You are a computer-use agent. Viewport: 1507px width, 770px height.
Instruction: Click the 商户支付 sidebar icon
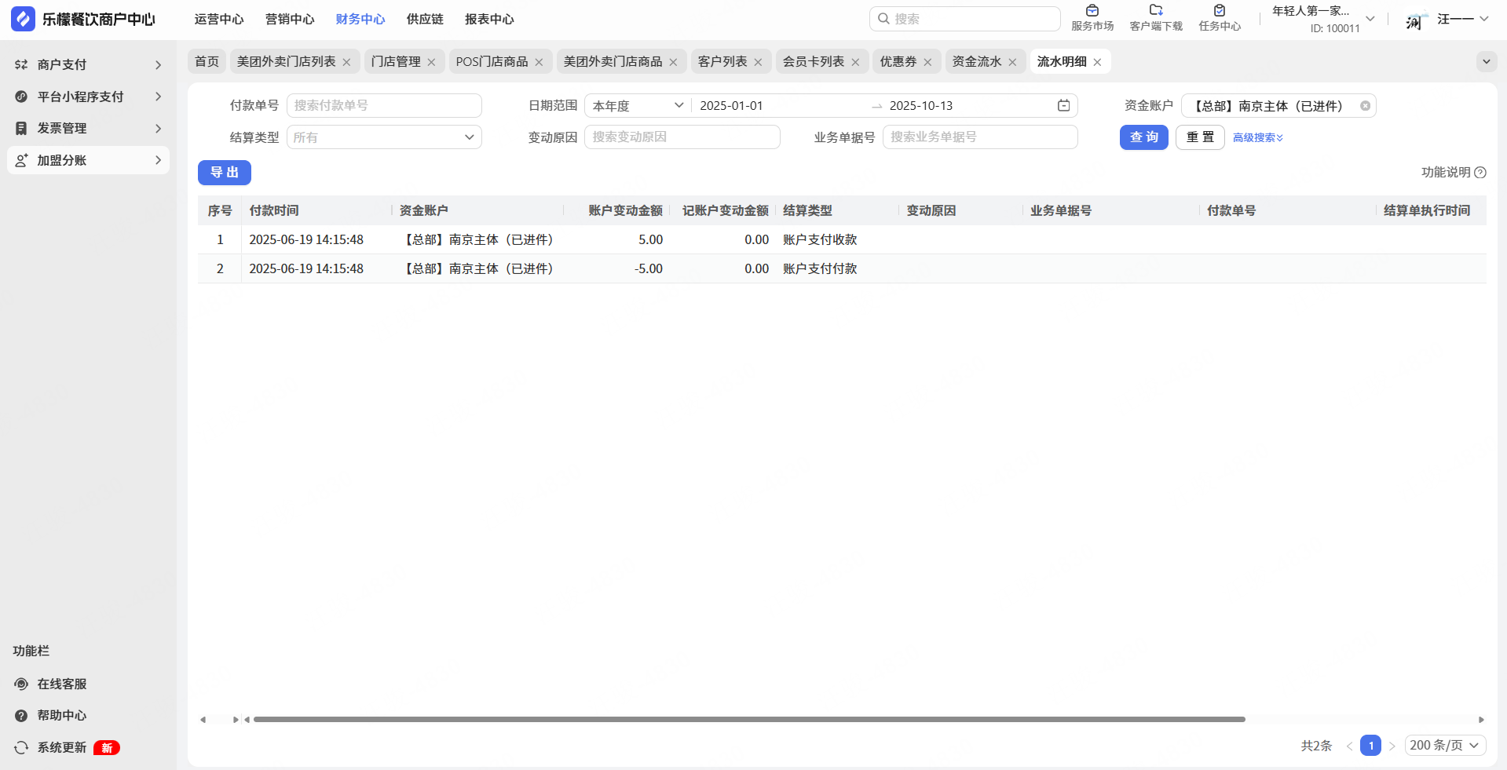click(21, 64)
